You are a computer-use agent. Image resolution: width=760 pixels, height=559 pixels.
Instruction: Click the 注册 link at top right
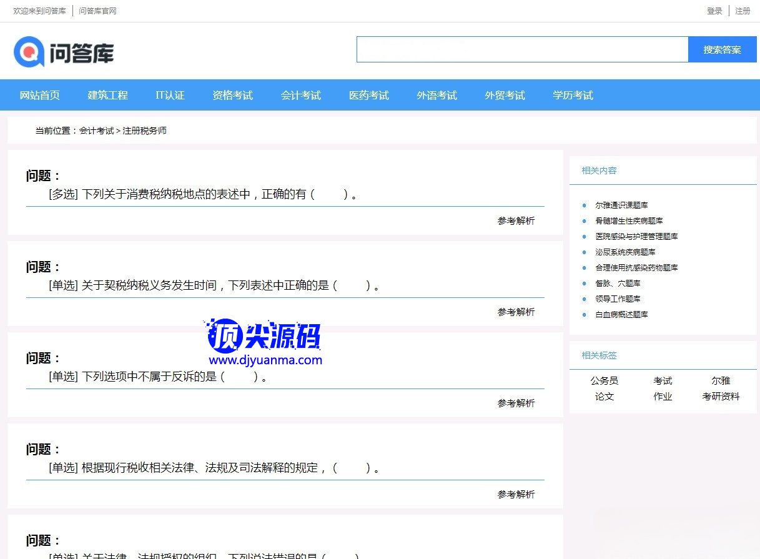pos(743,11)
